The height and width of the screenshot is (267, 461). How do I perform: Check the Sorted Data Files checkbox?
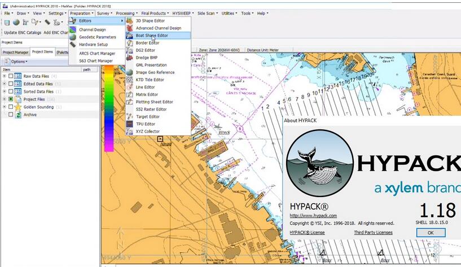pos(11,91)
